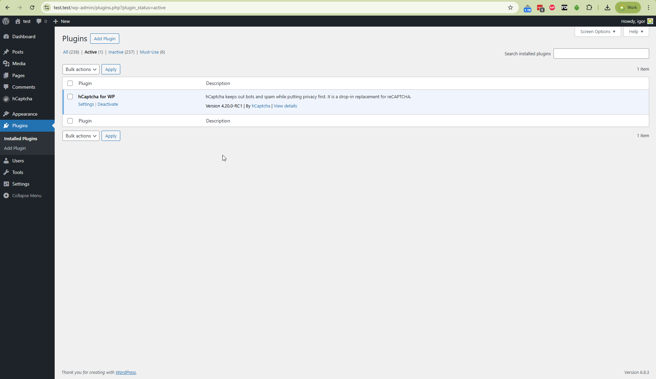This screenshot has width=656, height=379.
Task: Tick the hCaptcha for WP checkbox
Action: point(70,97)
